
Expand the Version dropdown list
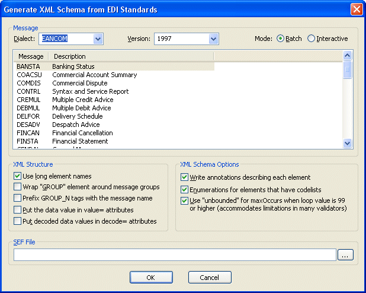coord(214,39)
